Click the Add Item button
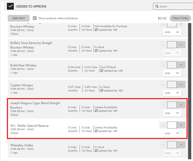The height and width of the screenshot is (161, 193). [19, 18]
